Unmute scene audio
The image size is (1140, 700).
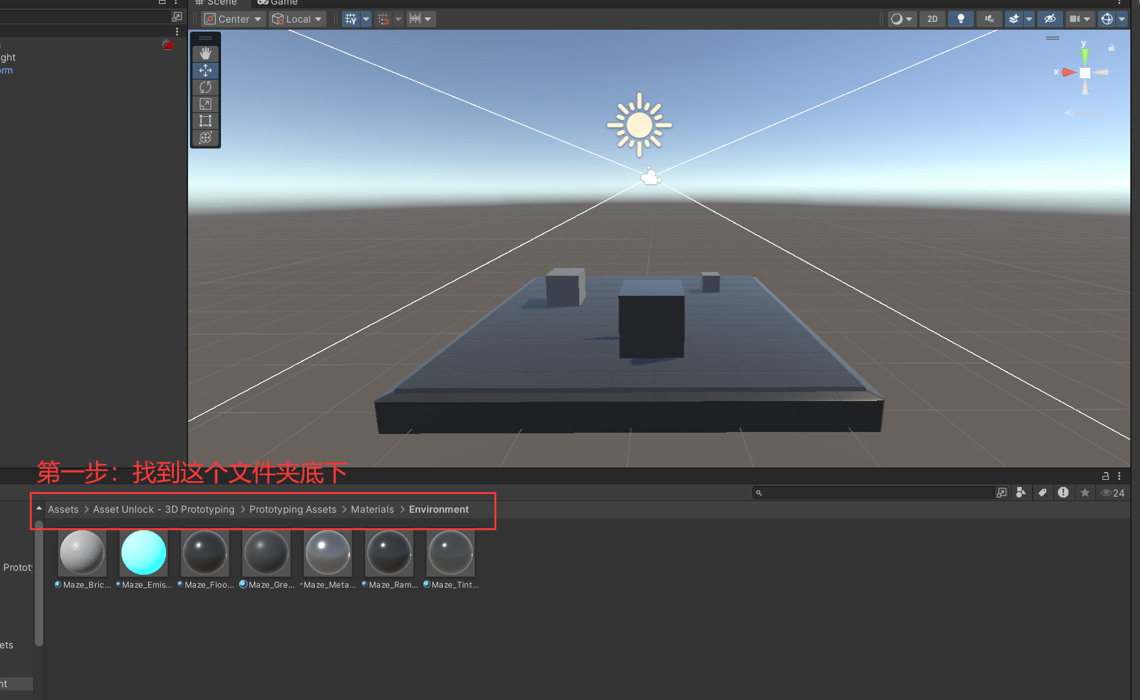tap(989, 19)
